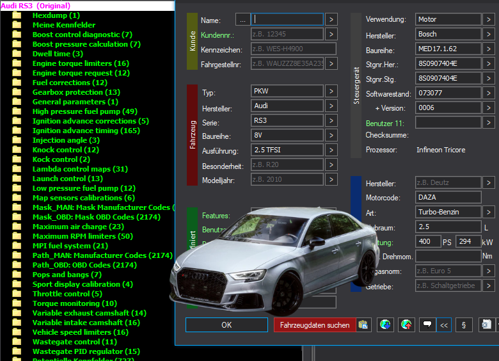Viewport: 499px width, 361px height.
Task: Click the globe upload icon with red arrow
Action: coord(406,325)
